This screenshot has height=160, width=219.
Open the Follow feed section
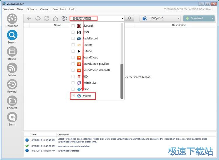[x=12, y=70]
